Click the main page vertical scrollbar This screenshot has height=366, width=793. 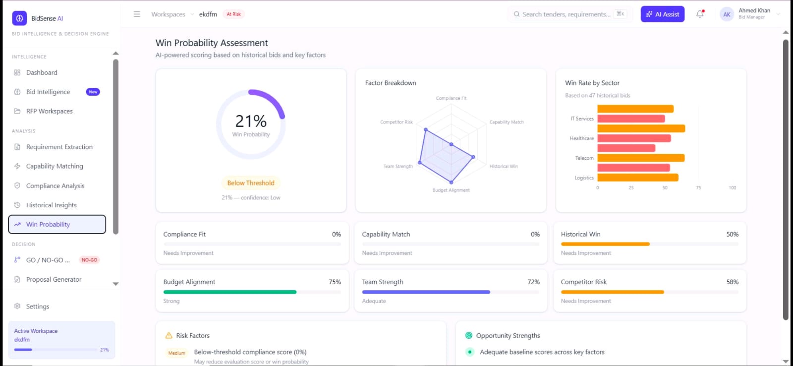tap(786, 180)
